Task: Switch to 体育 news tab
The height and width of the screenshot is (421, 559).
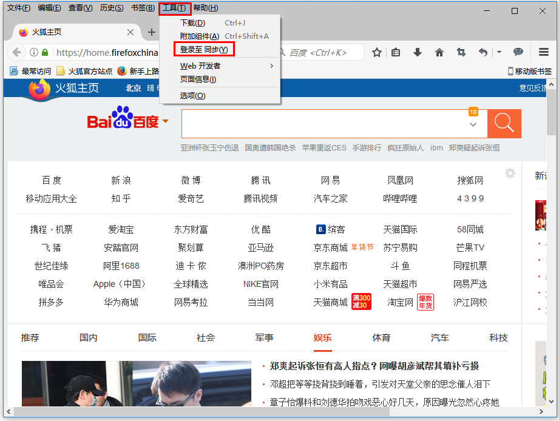Action: pos(381,338)
